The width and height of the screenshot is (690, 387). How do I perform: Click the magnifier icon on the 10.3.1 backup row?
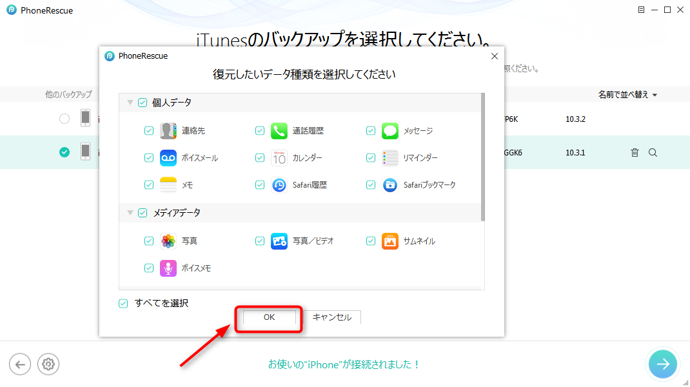click(653, 152)
